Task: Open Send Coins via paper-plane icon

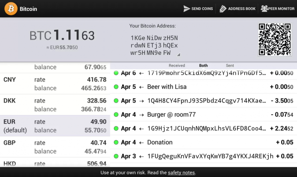Action: 186,9
